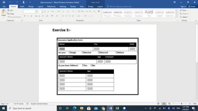Click the spelling proofing icon in status bar
198x111 pixels.
[27, 104]
